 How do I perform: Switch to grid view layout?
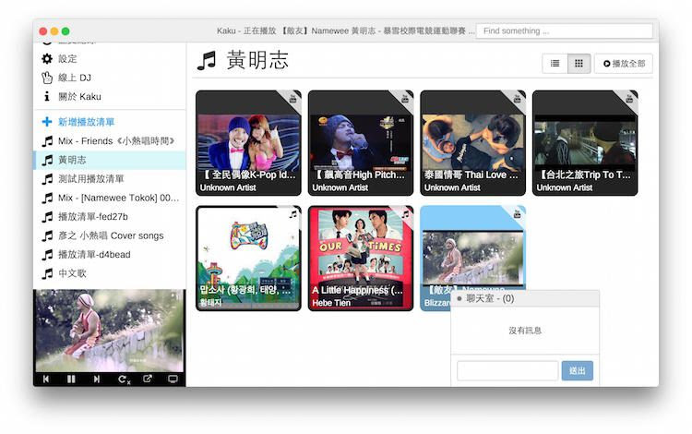click(579, 64)
